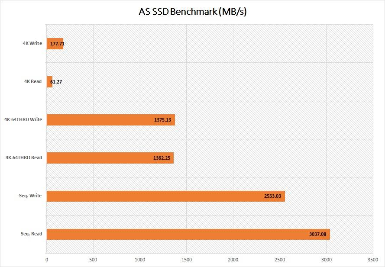Click the 177.71 data label
The width and height of the screenshot is (385, 267).
pyautogui.click(x=57, y=44)
